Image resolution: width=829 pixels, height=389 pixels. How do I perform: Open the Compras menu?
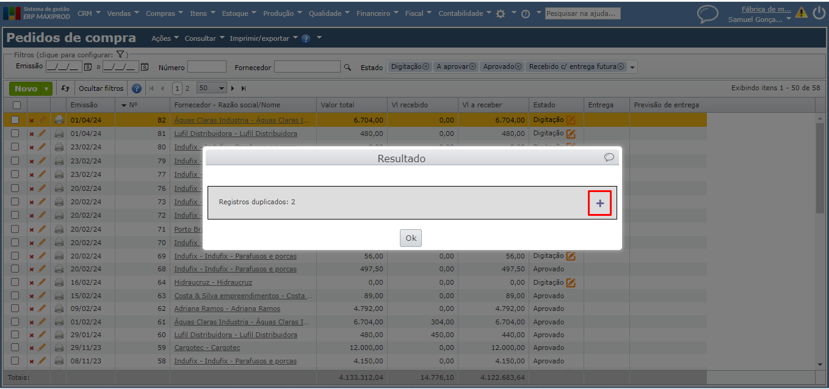[x=164, y=13]
